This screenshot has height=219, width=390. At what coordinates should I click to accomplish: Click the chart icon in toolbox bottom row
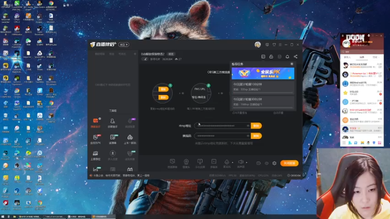coord(96,169)
